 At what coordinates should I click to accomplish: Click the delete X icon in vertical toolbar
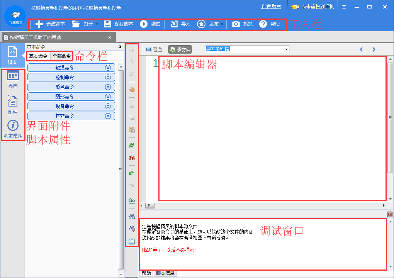coord(132,75)
